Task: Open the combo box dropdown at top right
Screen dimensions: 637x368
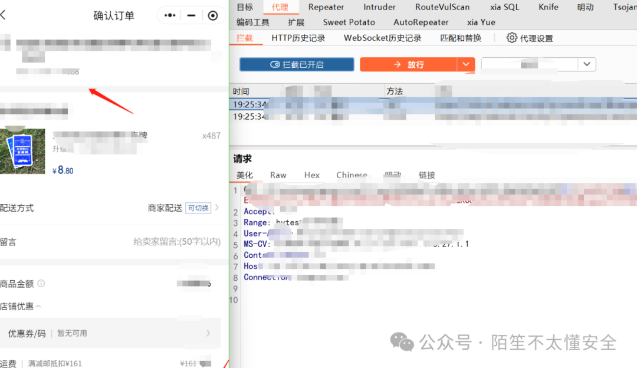Action: (587, 64)
